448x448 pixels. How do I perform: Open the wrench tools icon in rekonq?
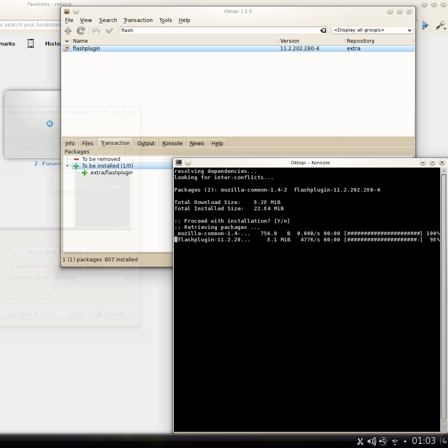pos(440,25)
